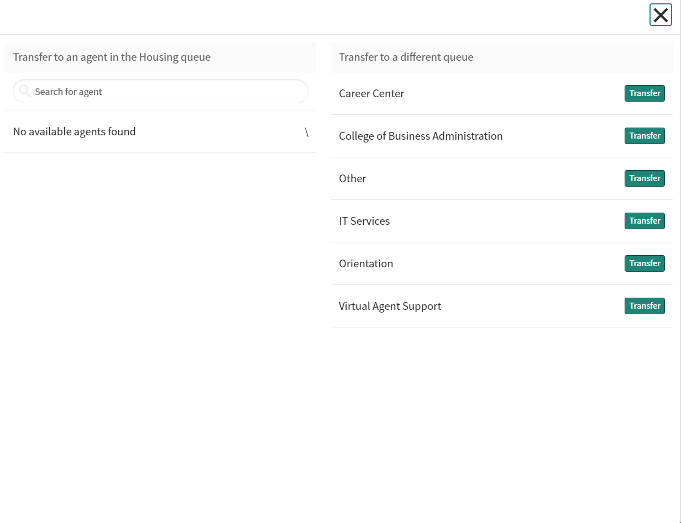Send chat to Virtual Agent Support queue

(645, 306)
